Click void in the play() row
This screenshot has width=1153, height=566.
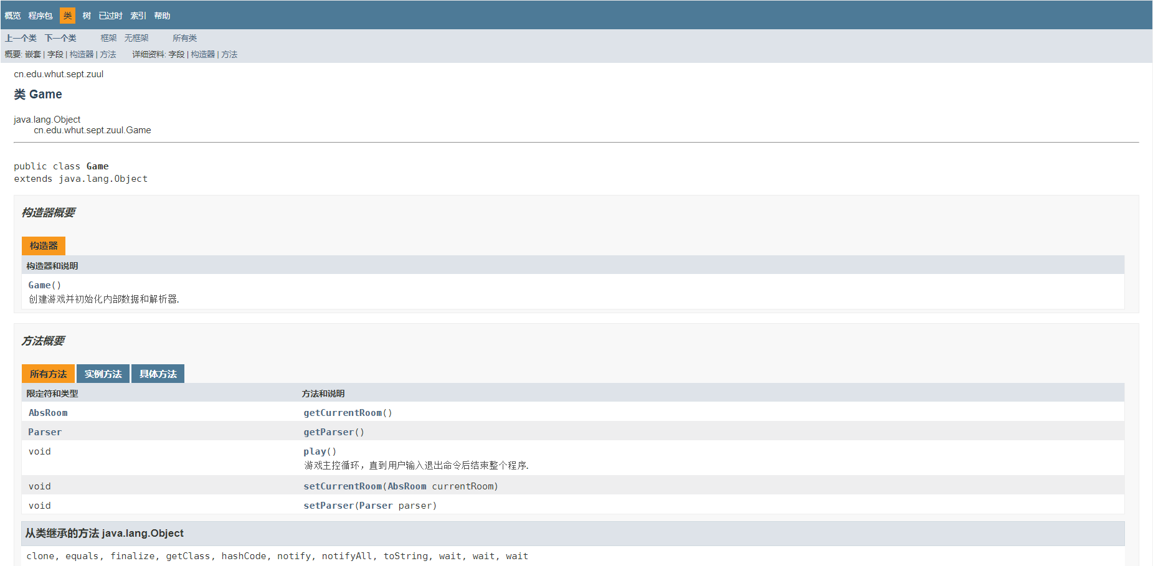pyautogui.click(x=39, y=451)
